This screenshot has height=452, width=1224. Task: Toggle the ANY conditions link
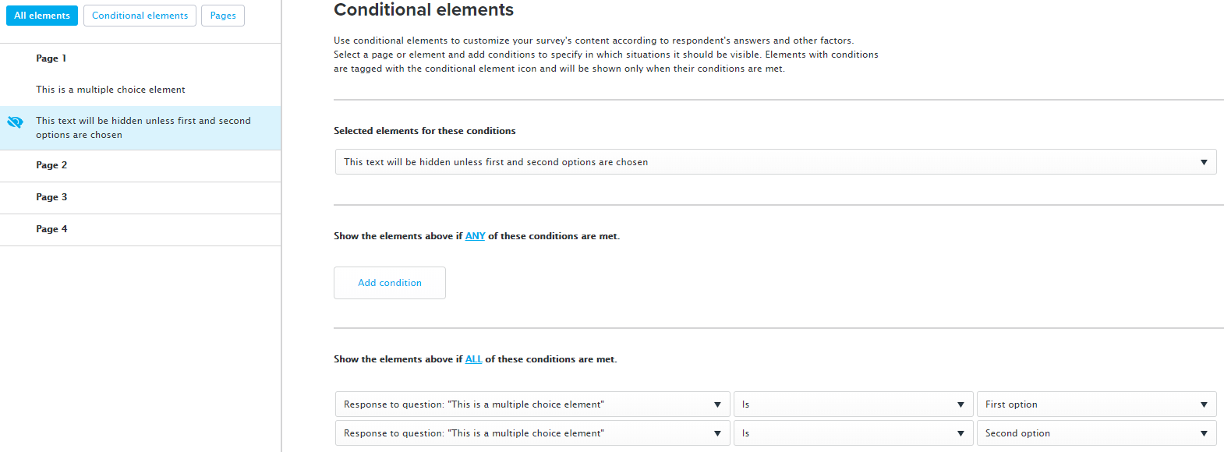475,236
